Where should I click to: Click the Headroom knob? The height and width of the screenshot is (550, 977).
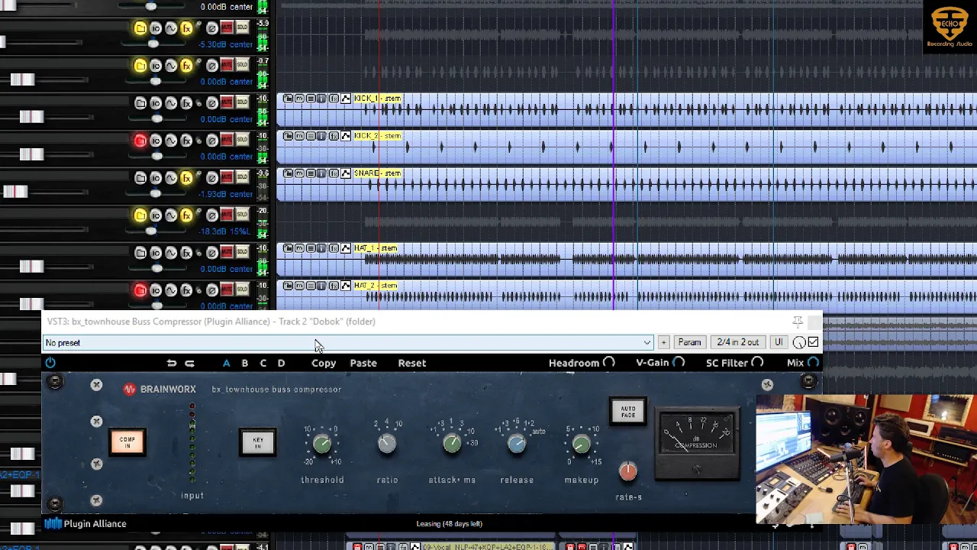click(x=609, y=363)
